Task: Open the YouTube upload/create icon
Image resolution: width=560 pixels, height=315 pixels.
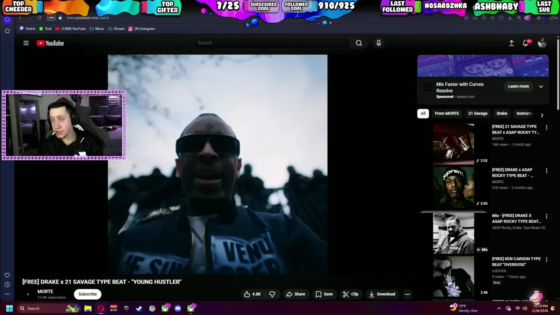Action: point(511,43)
